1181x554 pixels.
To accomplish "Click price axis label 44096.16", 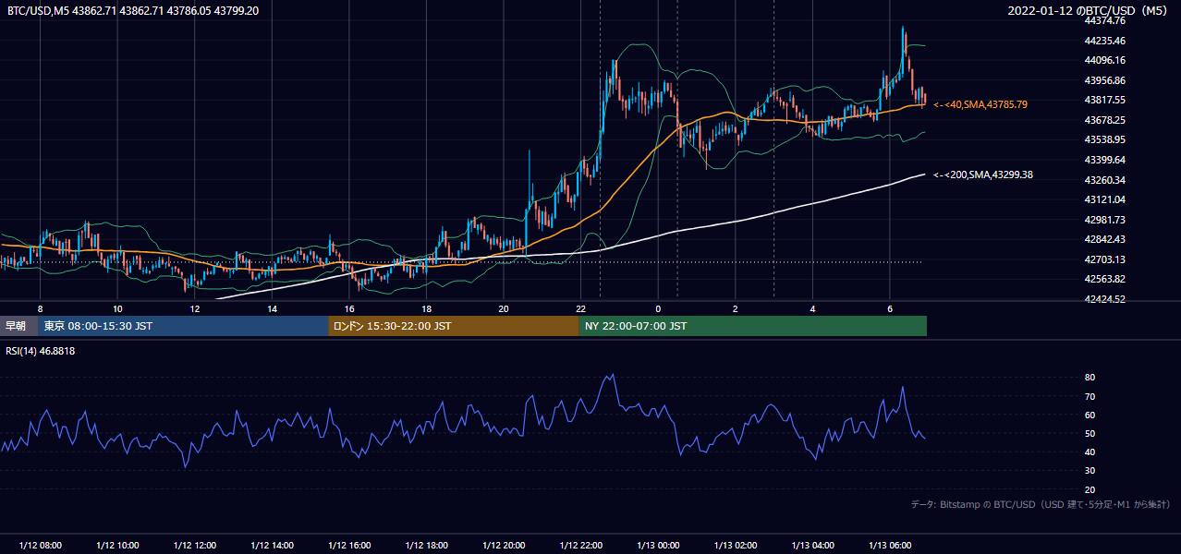I will 1105,60.
